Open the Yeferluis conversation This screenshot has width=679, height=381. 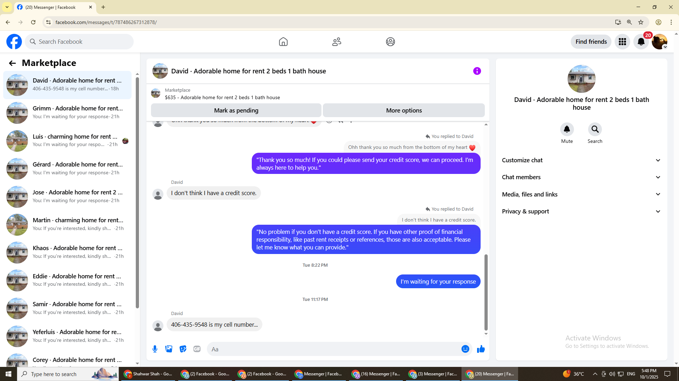(67, 336)
